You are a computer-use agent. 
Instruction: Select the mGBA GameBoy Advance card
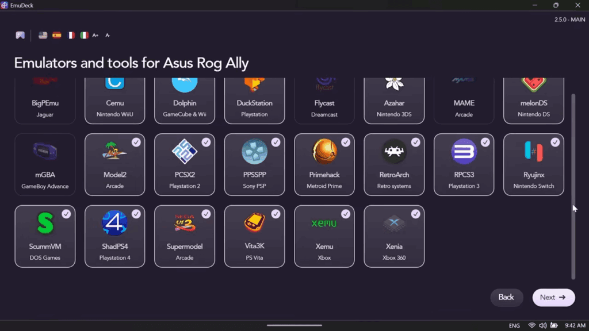45,164
